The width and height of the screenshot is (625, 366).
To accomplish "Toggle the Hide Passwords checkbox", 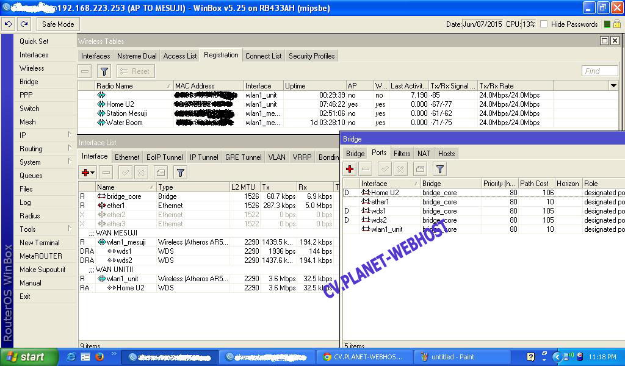I will tap(543, 24).
